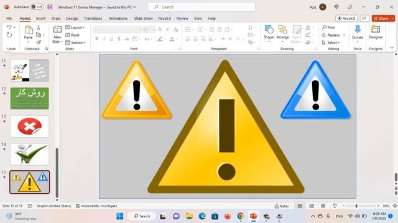Switch to the Design tab
398x223 pixels.
coord(72,18)
